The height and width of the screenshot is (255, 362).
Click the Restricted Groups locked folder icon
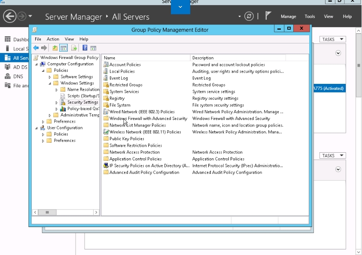click(x=106, y=85)
